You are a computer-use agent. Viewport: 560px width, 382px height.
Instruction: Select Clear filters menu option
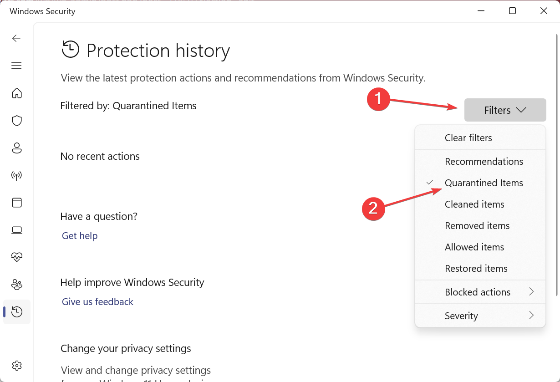coord(468,138)
